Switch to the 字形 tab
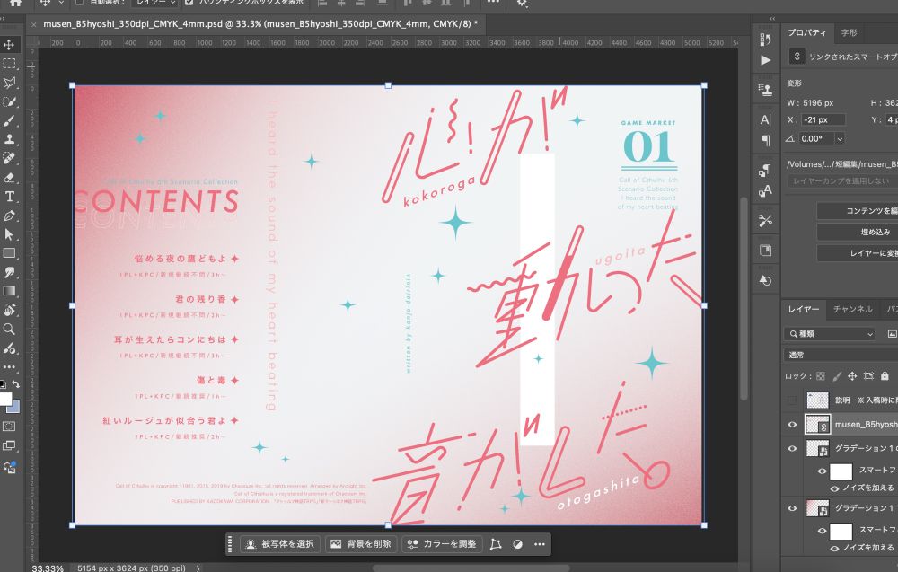Screen dimensions: 898x572 click(x=849, y=32)
